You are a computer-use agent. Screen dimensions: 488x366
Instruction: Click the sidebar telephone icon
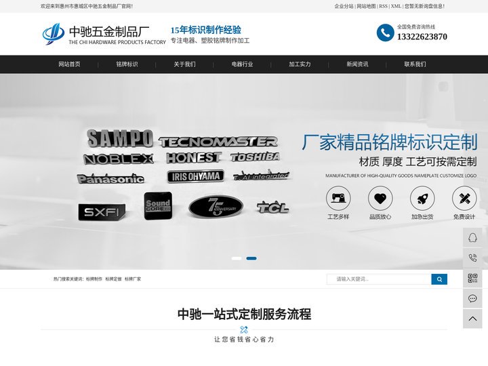point(472,258)
